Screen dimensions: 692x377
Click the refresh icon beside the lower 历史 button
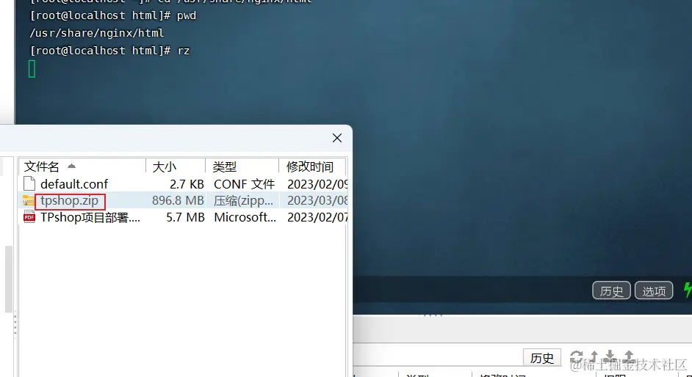point(576,357)
